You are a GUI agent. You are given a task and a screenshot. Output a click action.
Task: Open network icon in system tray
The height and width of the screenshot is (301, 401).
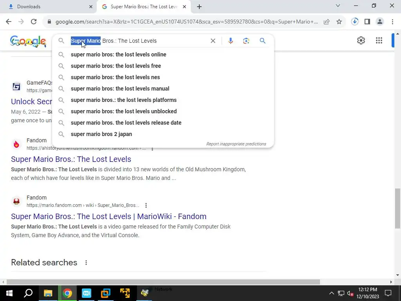(341, 293)
